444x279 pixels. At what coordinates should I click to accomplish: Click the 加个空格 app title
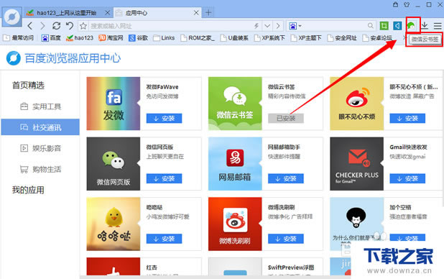tap(400, 207)
